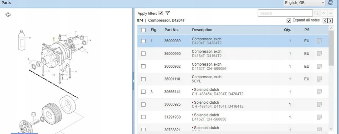339x134 pixels.
Task: Open note icon for part 30666141
Action: [319, 92]
